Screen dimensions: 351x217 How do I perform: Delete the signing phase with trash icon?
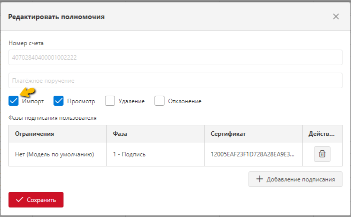(x=322, y=154)
